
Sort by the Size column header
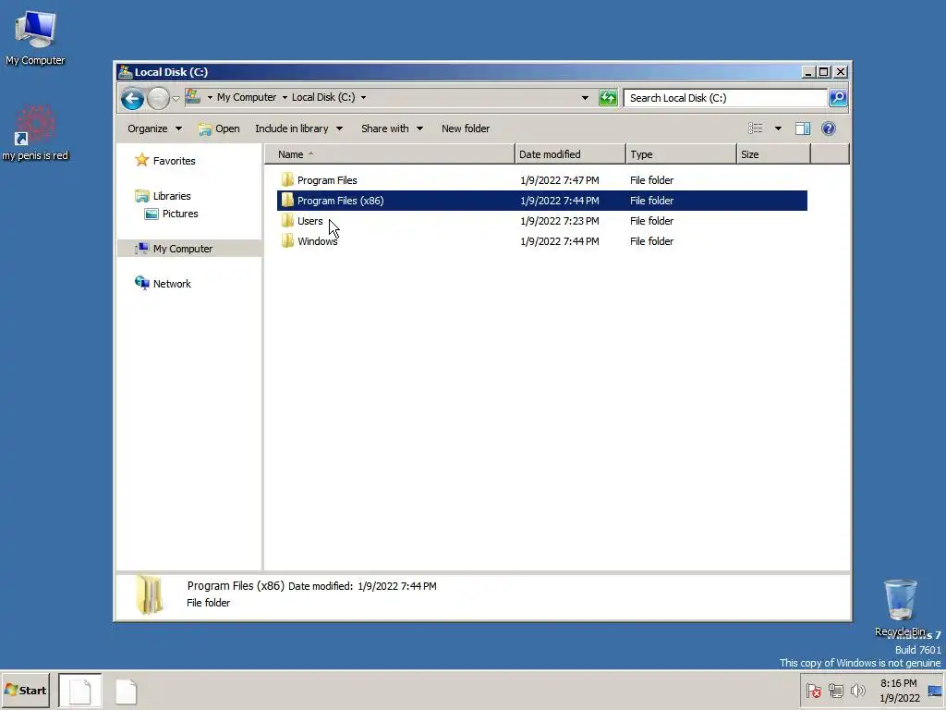[x=773, y=154]
